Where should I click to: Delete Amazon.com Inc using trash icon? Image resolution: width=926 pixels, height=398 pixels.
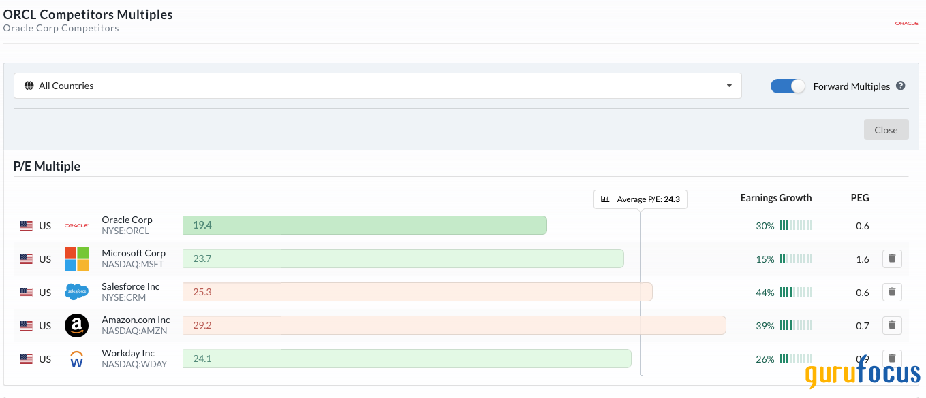pos(892,325)
